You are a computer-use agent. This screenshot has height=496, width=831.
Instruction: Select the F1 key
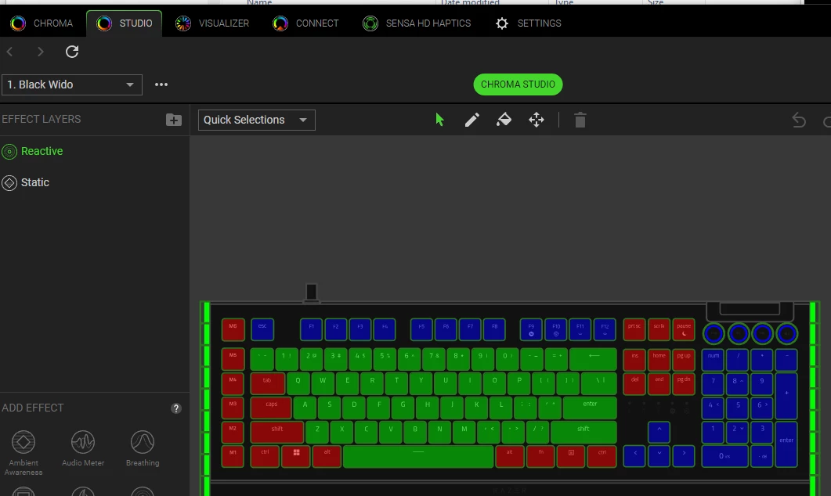pyautogui.click(x=311, y=329)
